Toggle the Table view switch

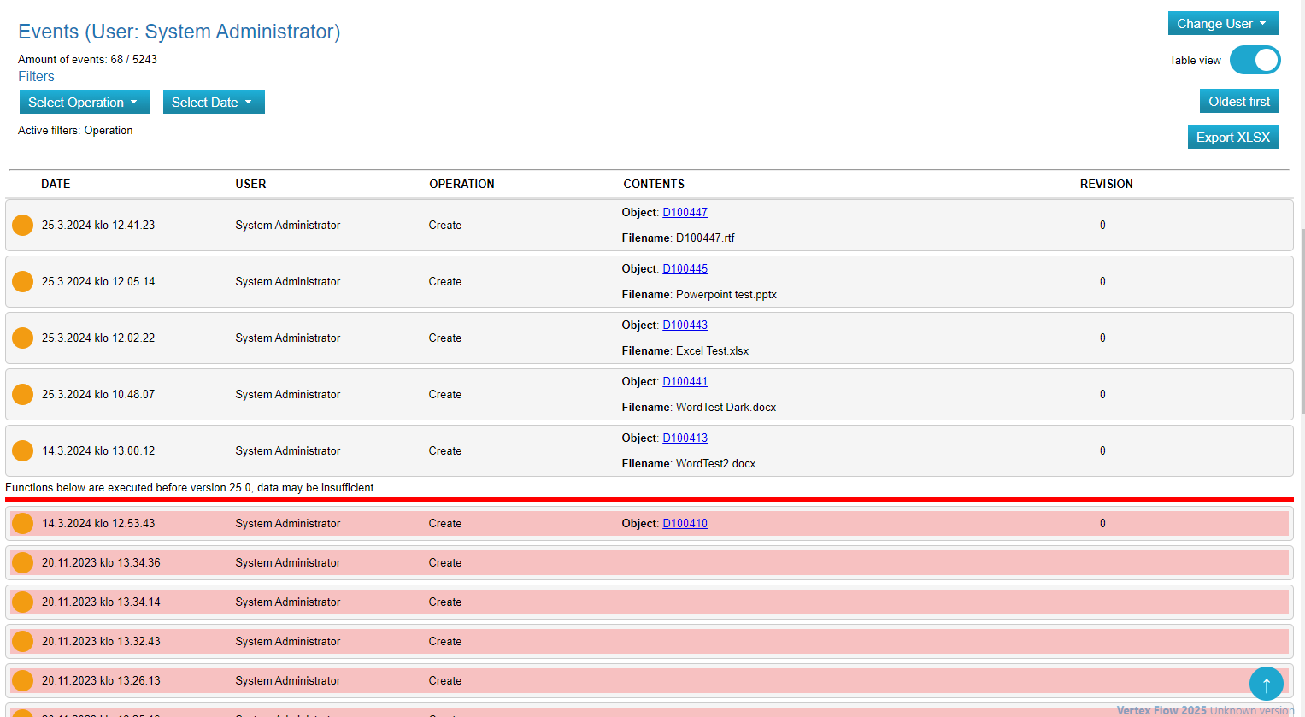tap(1255, 61)
